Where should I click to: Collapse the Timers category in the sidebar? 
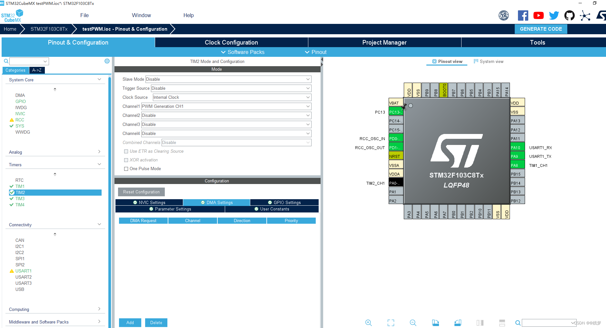[99, 164]
